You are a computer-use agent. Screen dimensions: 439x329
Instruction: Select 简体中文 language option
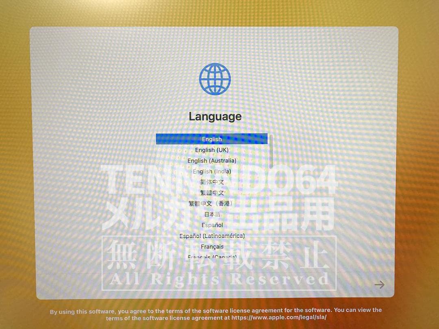click(x=212, y=182)
